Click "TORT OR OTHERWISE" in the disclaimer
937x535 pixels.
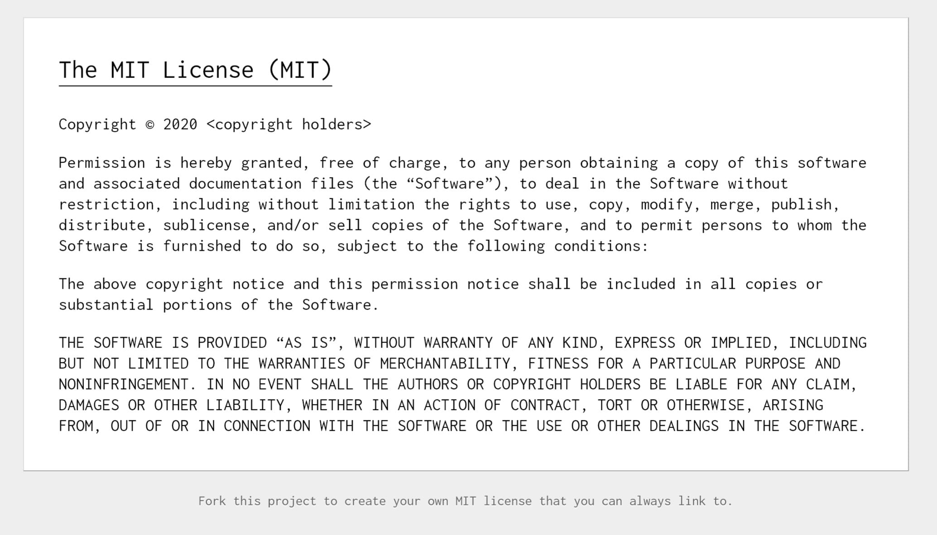tap(671, 406)
